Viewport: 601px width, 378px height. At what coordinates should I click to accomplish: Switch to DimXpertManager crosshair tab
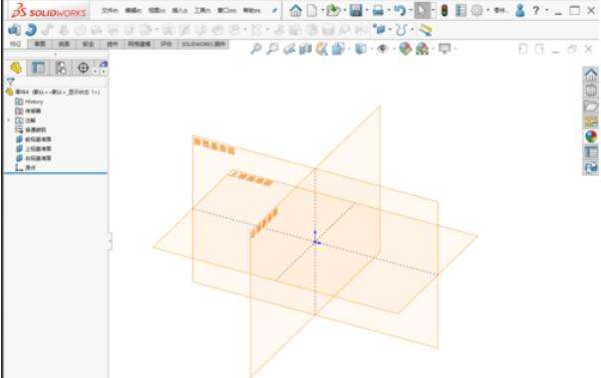[83, 68]
